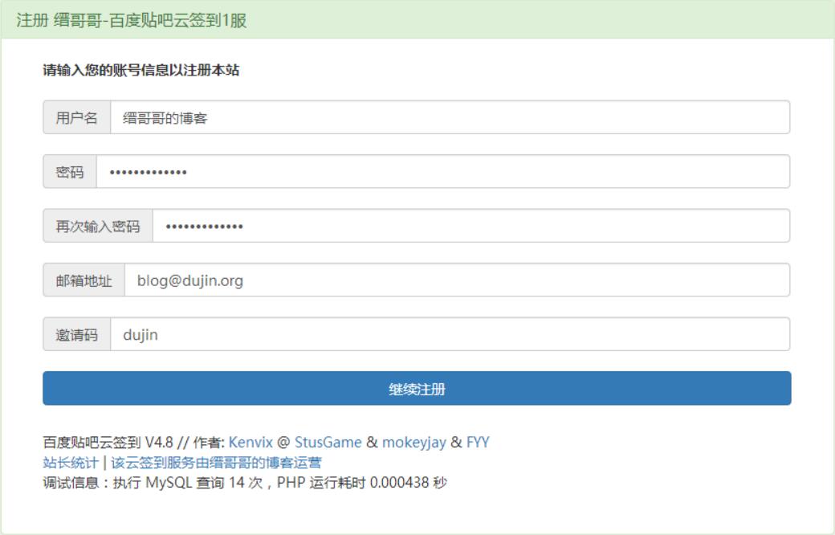Click the 密码 field label
Image resolution: width=835 pixels, height=535 pixels.
(x=70, y=172)
